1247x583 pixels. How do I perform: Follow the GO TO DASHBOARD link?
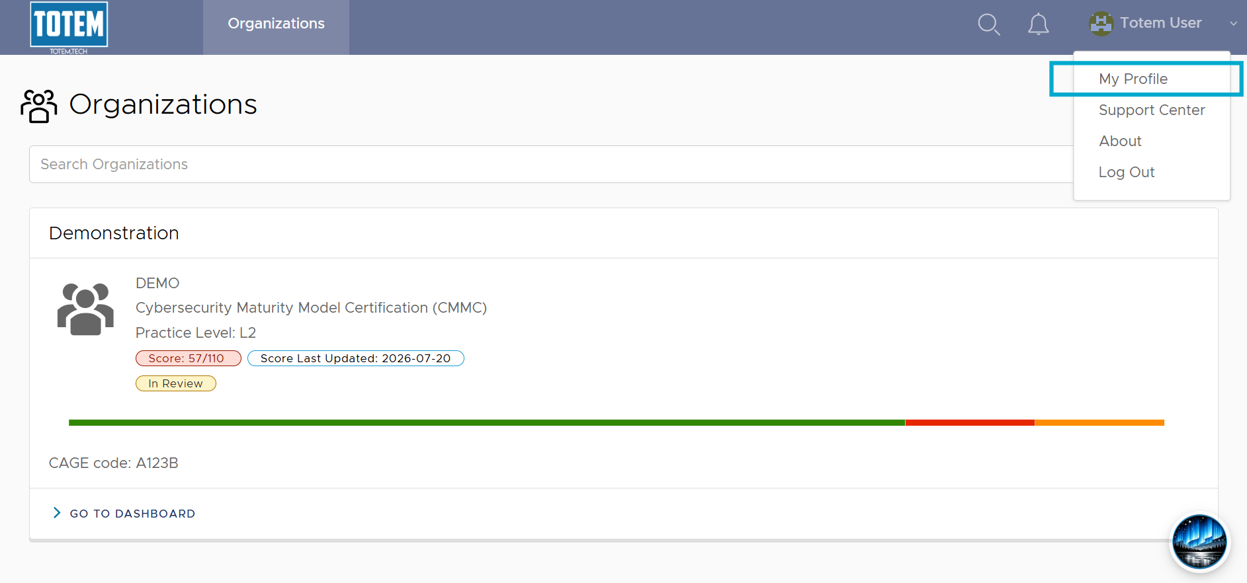point(132,514)
